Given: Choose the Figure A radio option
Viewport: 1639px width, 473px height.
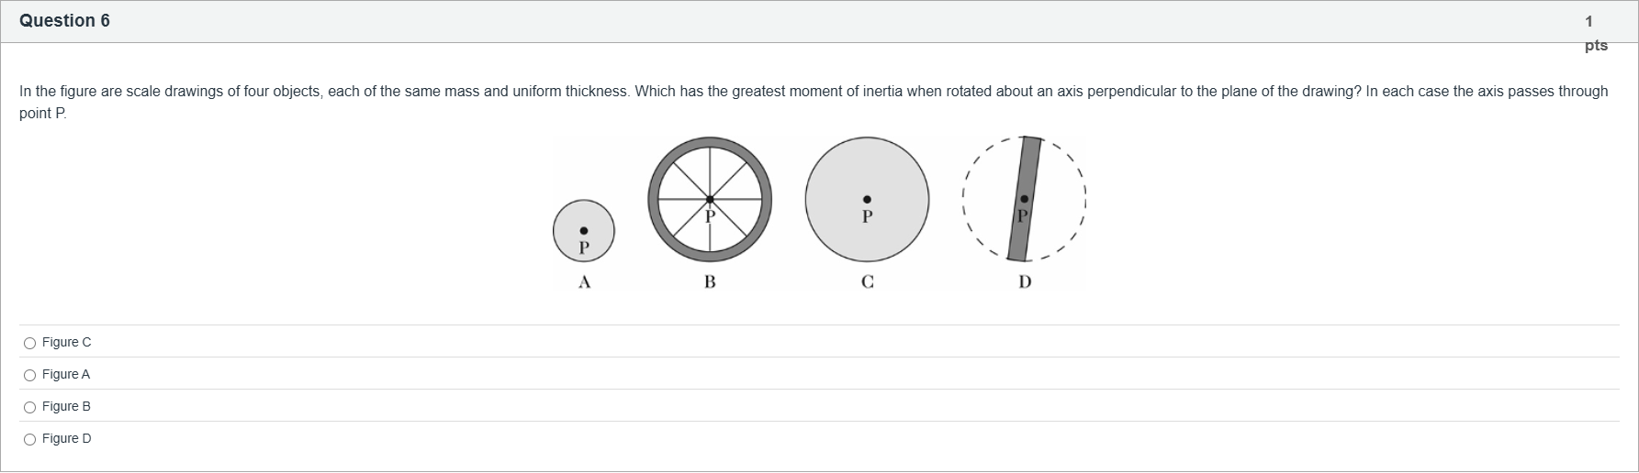Looking at the screenshot, I should click(30, 375).
